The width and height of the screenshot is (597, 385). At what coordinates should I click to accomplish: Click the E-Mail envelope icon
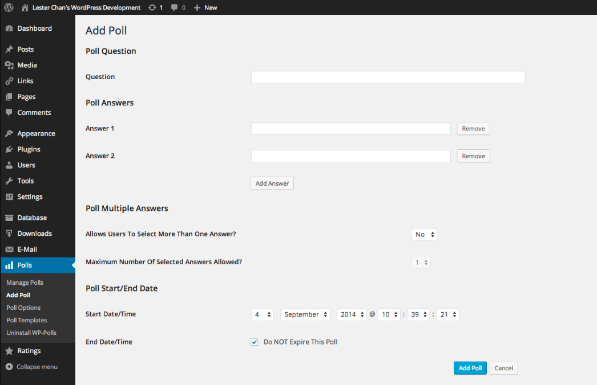9,249
